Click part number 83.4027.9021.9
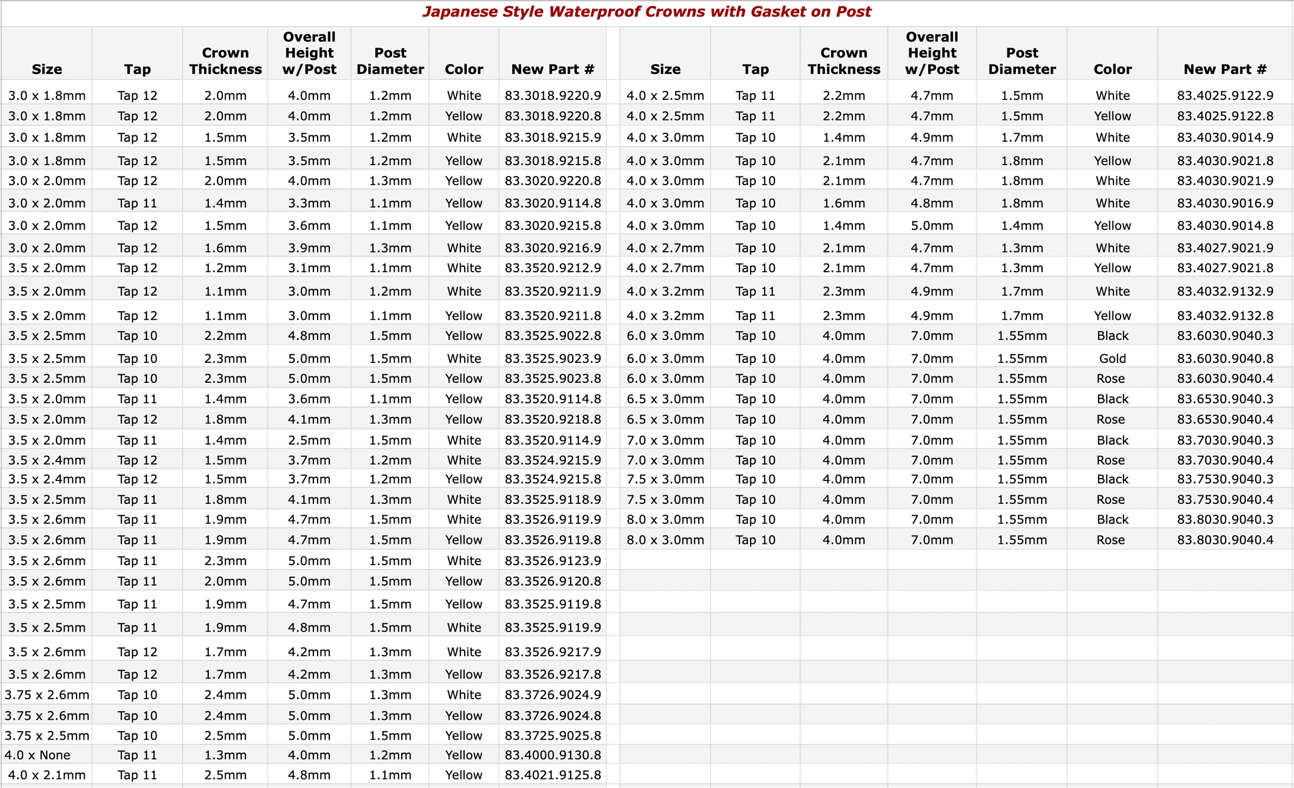Image resolution: width=1294 pixels, height=788 pixels. (x=1225, y=248)
